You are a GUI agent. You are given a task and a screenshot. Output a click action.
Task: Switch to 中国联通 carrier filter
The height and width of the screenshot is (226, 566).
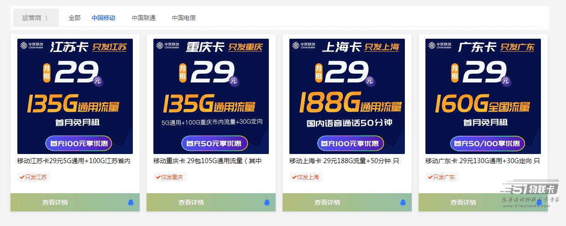(x=143, y=18)
